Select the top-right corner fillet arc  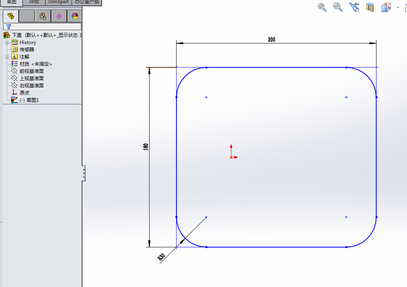click(368, 76)
